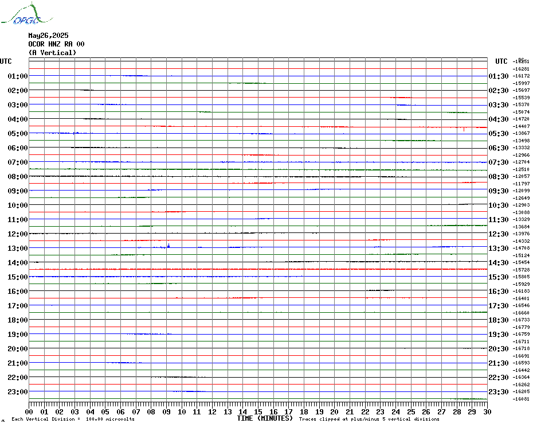
Task: Click the offset value -16593
Action: point(521,363)
